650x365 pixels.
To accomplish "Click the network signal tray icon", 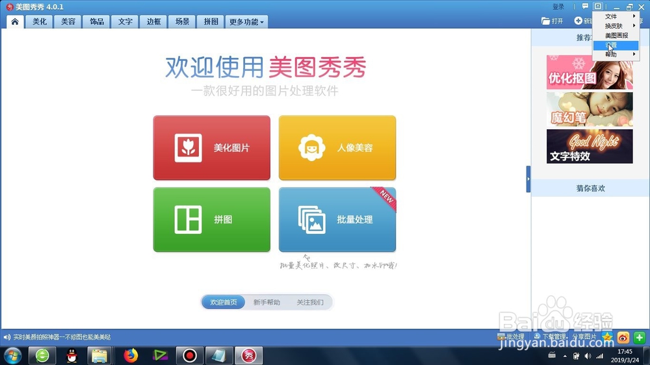I will tap(599, 356).
